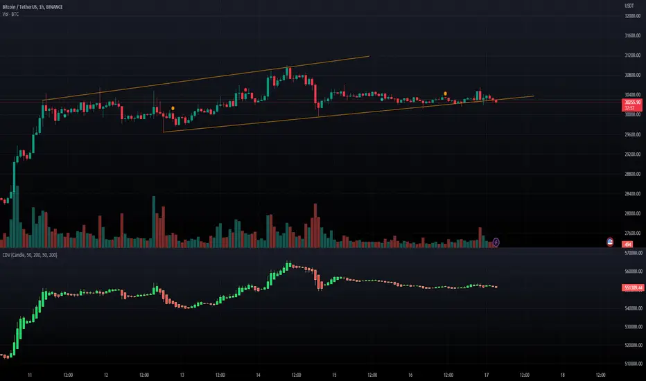Click the 29200.00 price scale label
646x381 pixels.
click(632, 154)
